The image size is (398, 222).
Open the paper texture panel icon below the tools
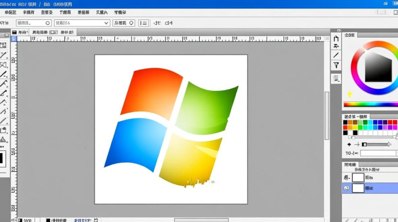pyautogui.click(x=336, y=78)
